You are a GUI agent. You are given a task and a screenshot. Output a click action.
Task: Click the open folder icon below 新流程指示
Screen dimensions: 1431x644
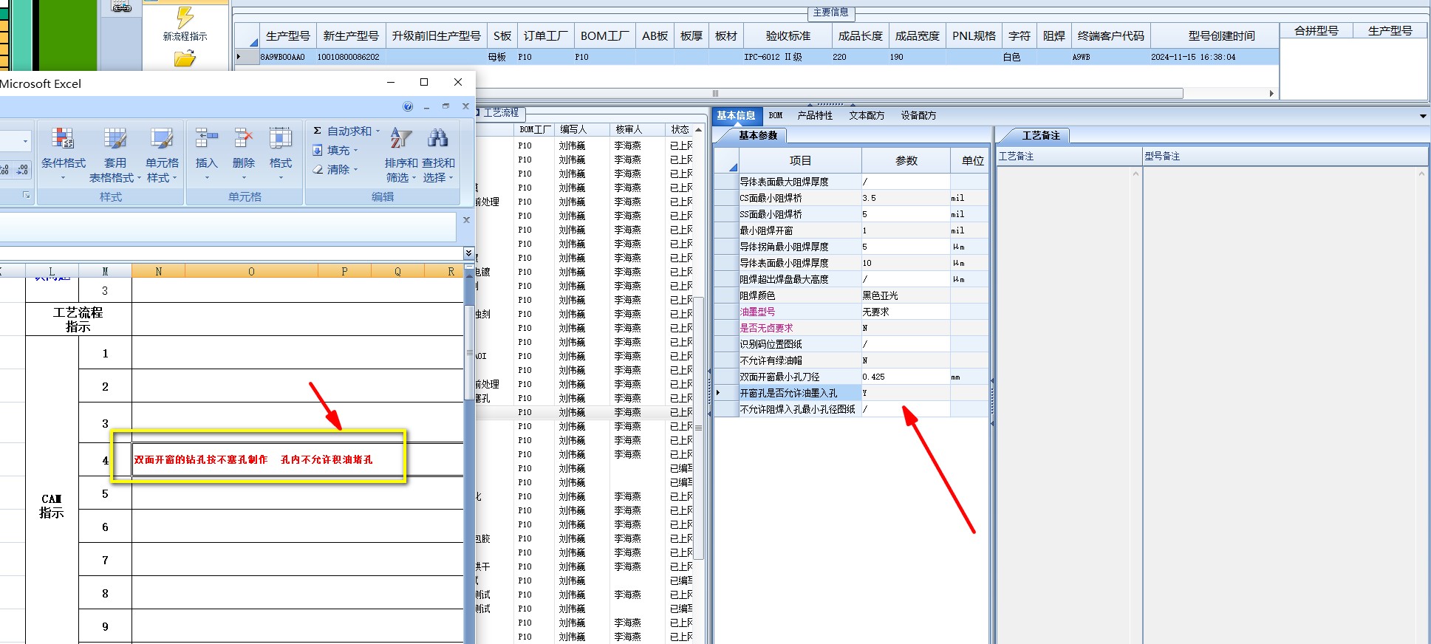[x=185, y=58]
